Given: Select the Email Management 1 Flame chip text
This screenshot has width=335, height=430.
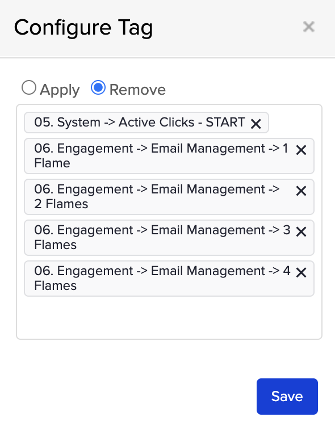Looking at the screenshot, I should (x=161, y=156).
